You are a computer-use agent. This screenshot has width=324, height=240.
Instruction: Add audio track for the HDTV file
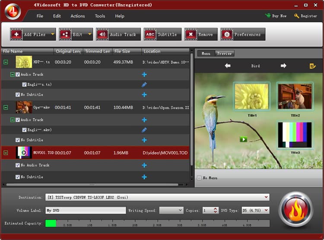(x=144, y=75)
